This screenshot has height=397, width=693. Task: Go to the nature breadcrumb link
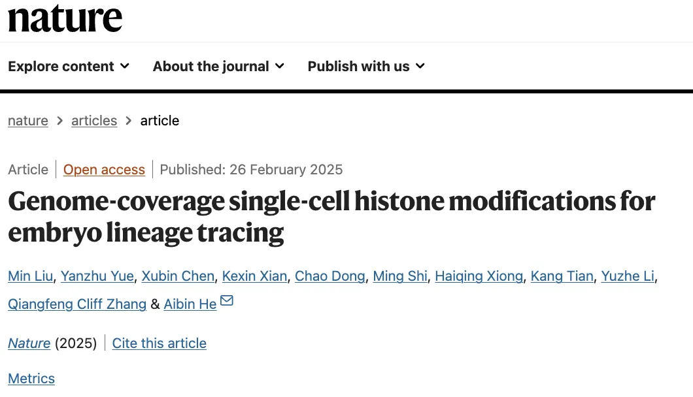pos(28,121)
